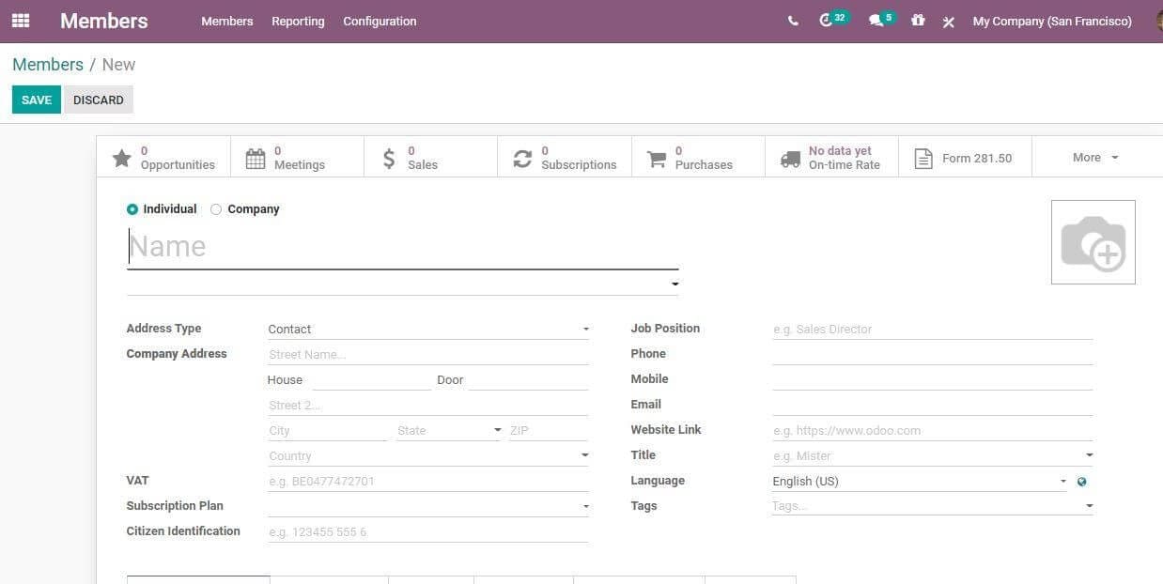Open the 0 Purchases stat button
The height and width of the screenshot is (584, 1163).
[x=699, y=158]
